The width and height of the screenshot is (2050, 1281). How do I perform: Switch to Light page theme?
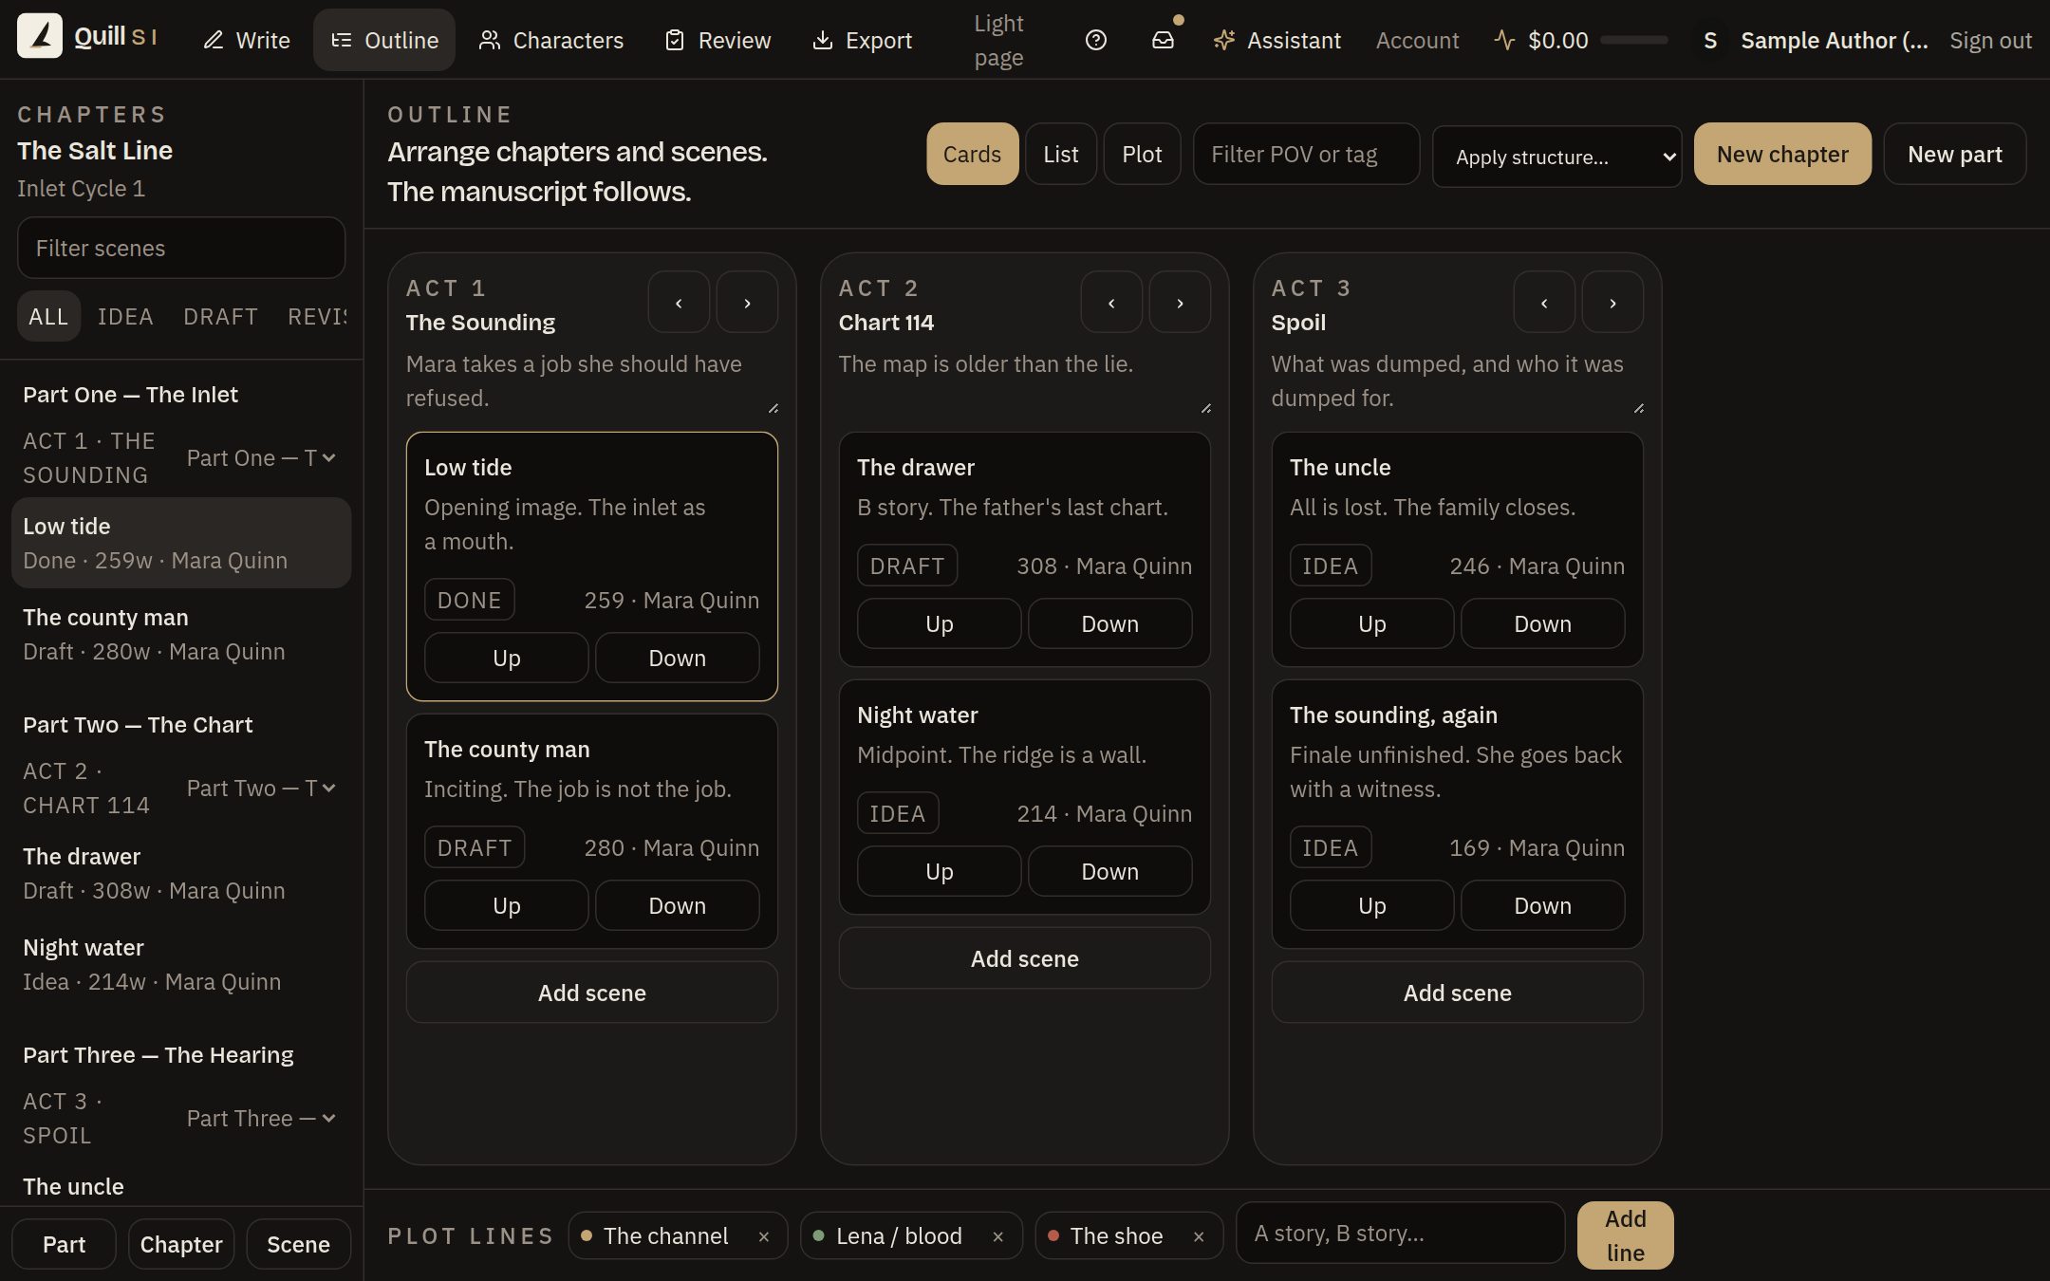998,40
